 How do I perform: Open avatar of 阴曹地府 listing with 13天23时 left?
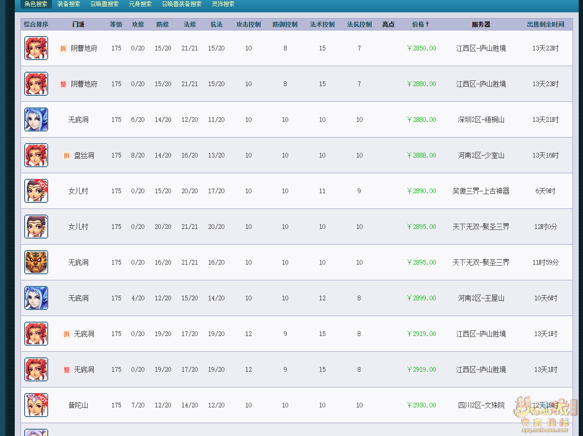pyautogui.click(x=36, y=84)
